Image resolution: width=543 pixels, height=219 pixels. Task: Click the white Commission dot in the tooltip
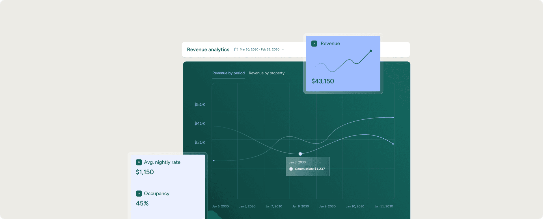[291, 169]
